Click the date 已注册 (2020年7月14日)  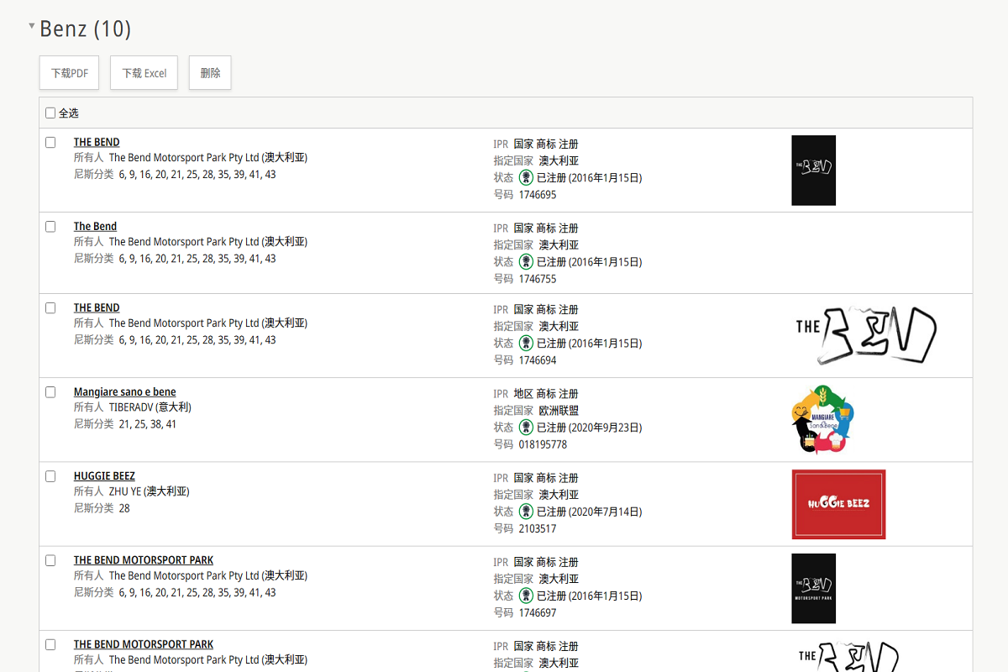click(590, 512)
